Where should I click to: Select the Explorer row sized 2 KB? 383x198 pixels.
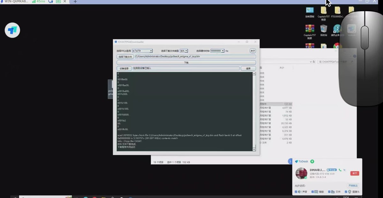pyautogui.click(x=275, y=142)
